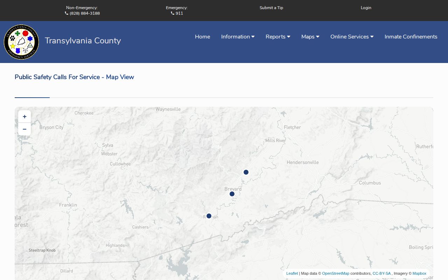Click the Steeltrap Knob label on the map
Screen dimensions: 448x280
coord(42,250)
